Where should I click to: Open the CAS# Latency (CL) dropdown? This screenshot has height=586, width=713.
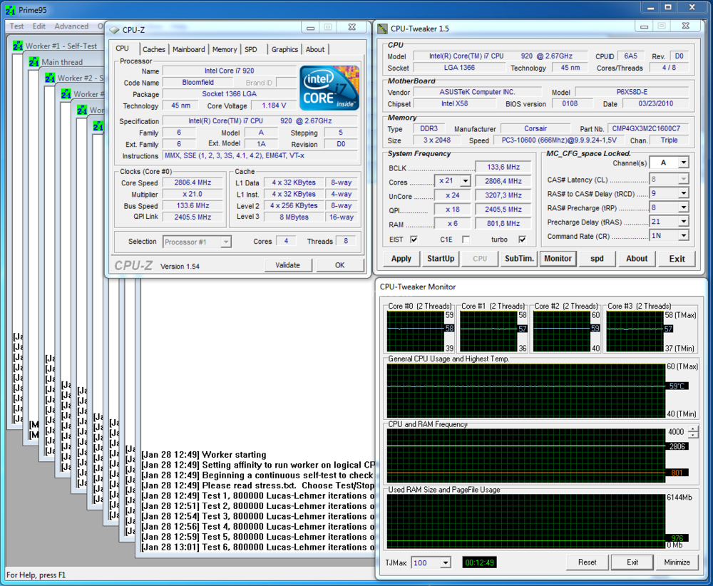tap(684, 179)
